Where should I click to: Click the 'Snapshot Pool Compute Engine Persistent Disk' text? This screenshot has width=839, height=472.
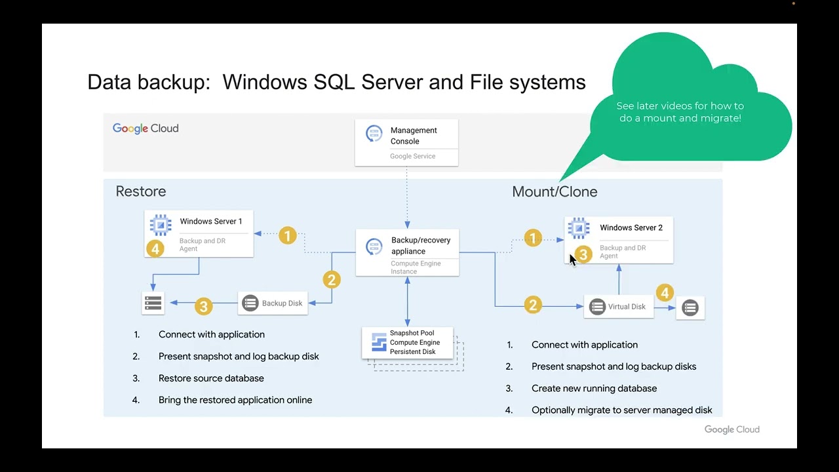[x=415, y=342]
